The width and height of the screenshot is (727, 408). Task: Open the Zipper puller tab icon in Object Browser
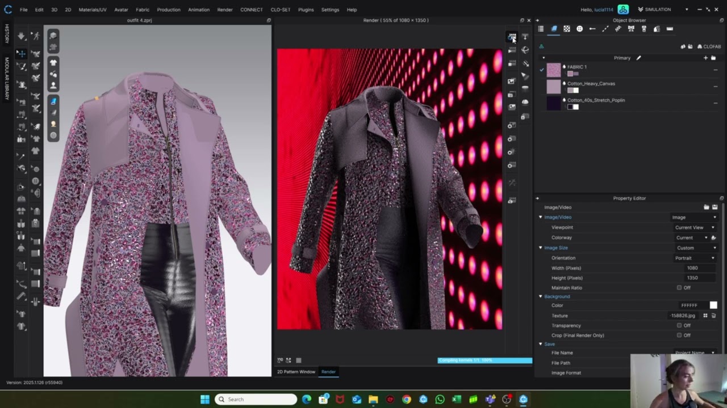(x=644, y=29)
